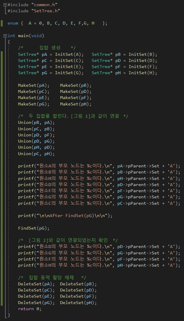Click the 'DeleteSet(pC);' call
Image resolution: width=184 pixels, height=321 pixels.
pos(37,290)
